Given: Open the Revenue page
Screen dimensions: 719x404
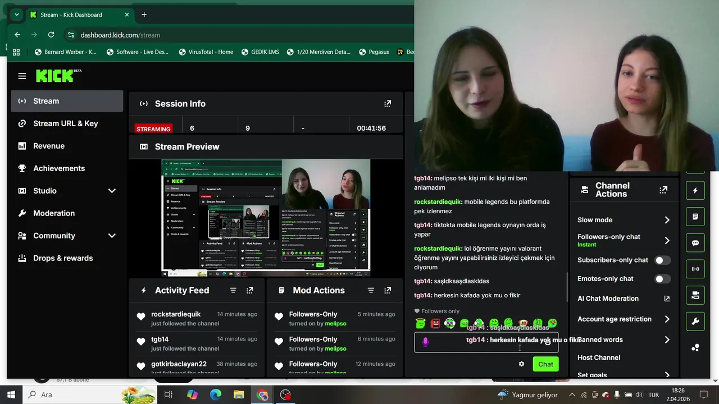Looking at the screenshot, I should point(67,146).
